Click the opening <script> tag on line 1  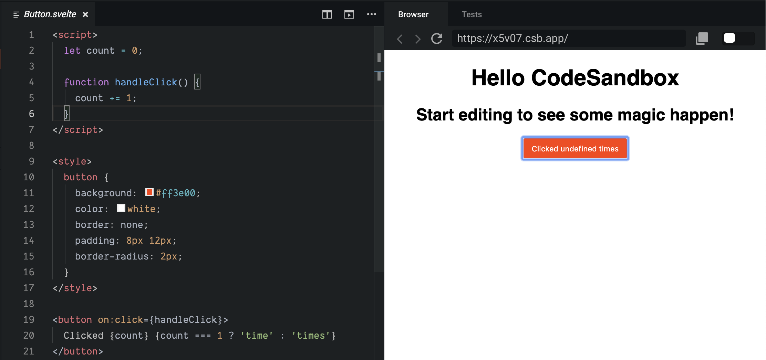pyautogui.click(x=75, y=35)
